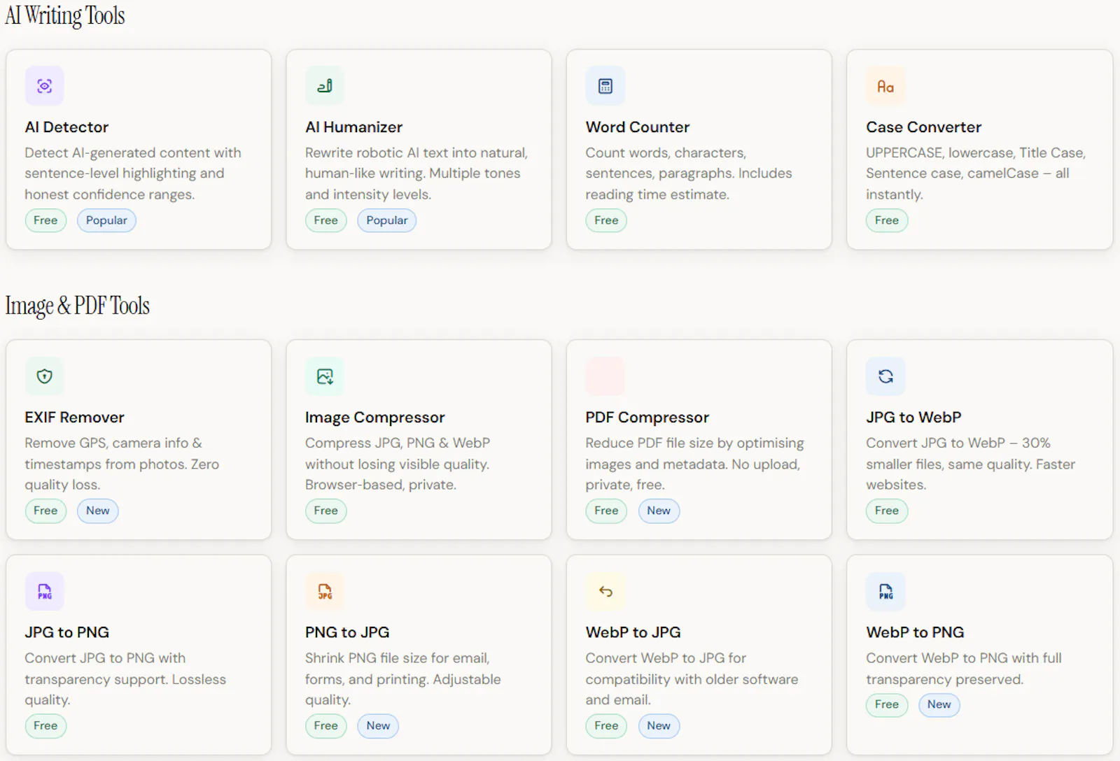Viewport: 1120px width, 761px height.
Task: Click the AI Humanizer description text
Action: click(x=416, y=173)
